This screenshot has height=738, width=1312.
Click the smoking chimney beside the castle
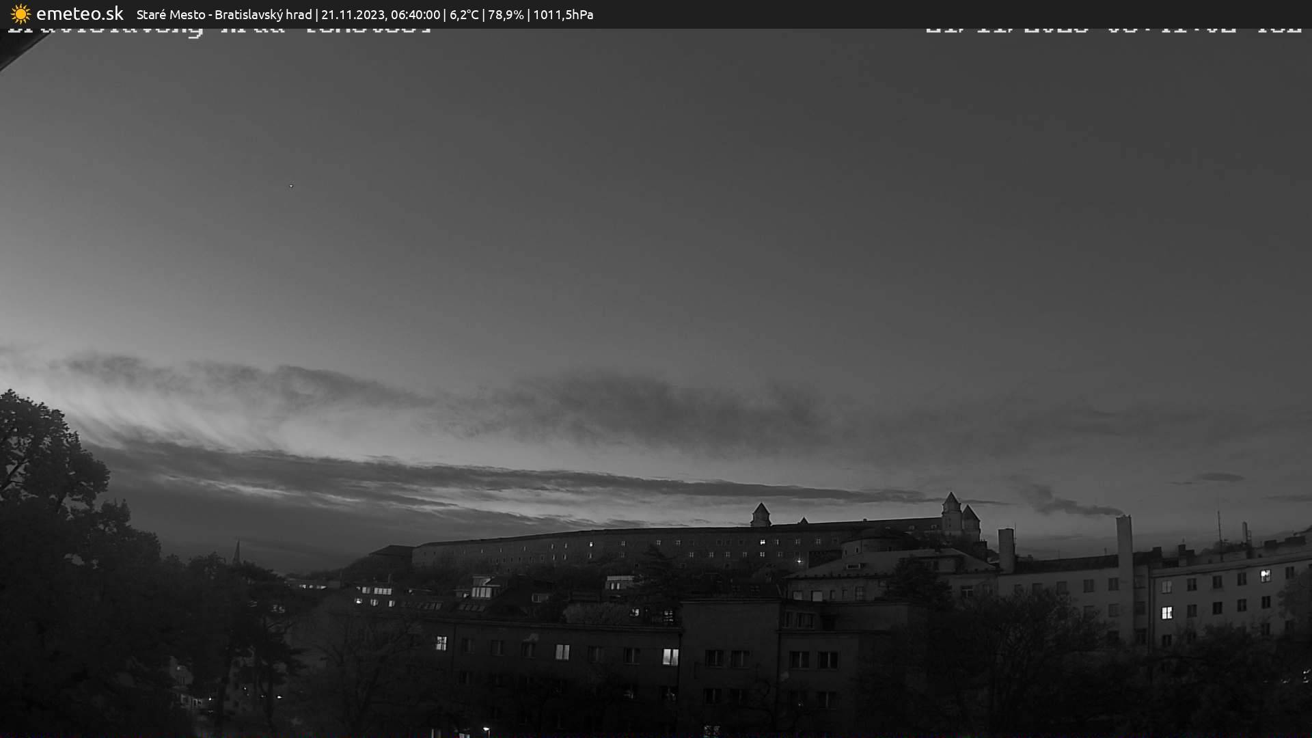pyautogui.click(x=1006, y=549)
